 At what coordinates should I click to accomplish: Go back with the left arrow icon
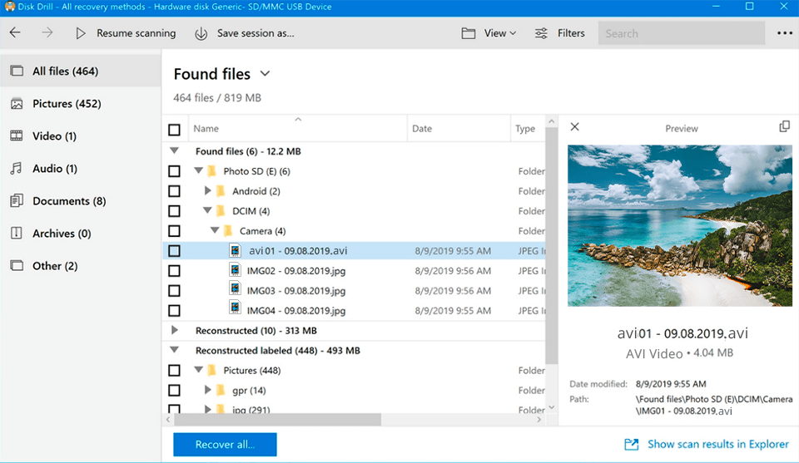[x=15, y=33]
